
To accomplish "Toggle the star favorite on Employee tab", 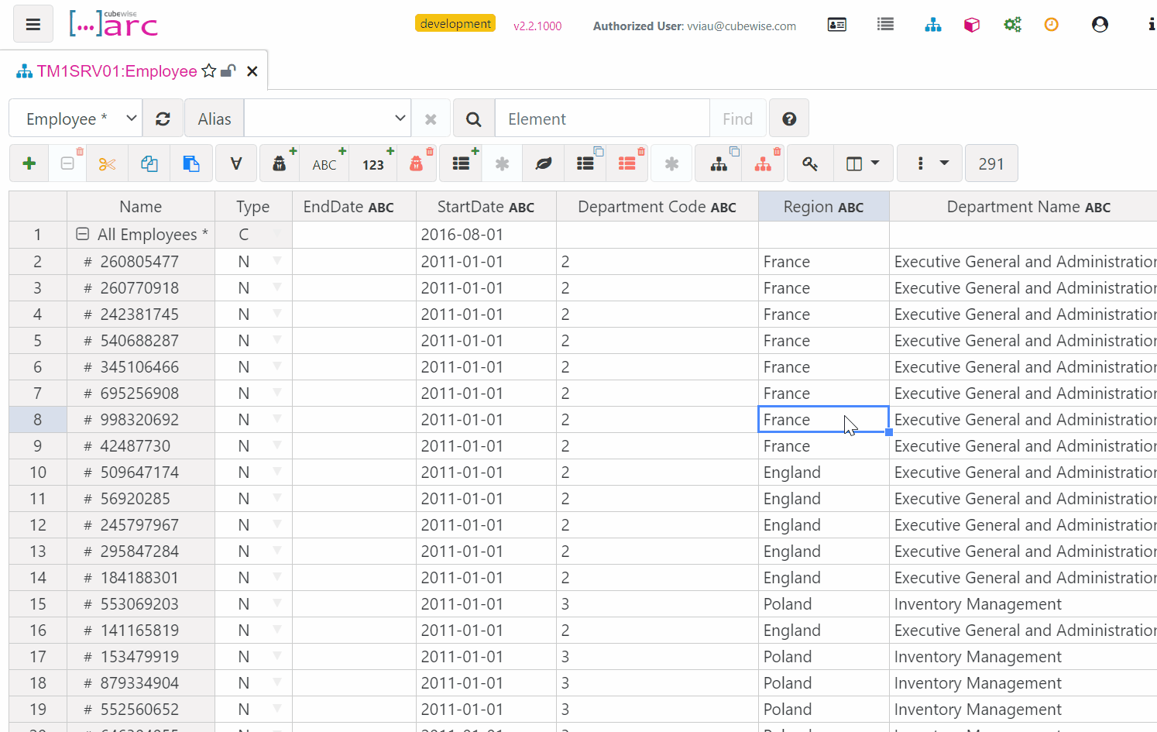I will (x=209, y=71).
